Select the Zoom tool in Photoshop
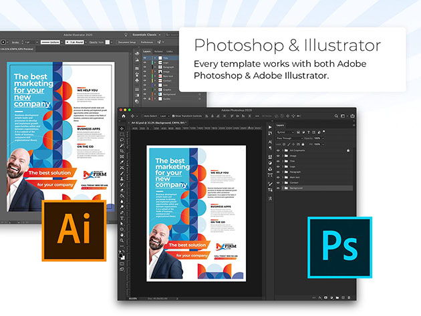421x316 pixels. point(122,241)
